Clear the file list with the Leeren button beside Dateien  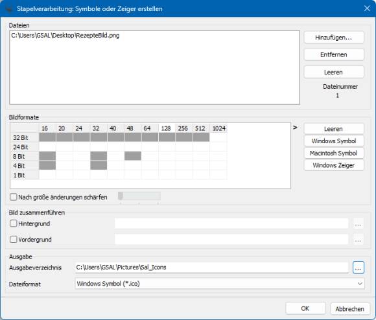[x=334, y=72]
